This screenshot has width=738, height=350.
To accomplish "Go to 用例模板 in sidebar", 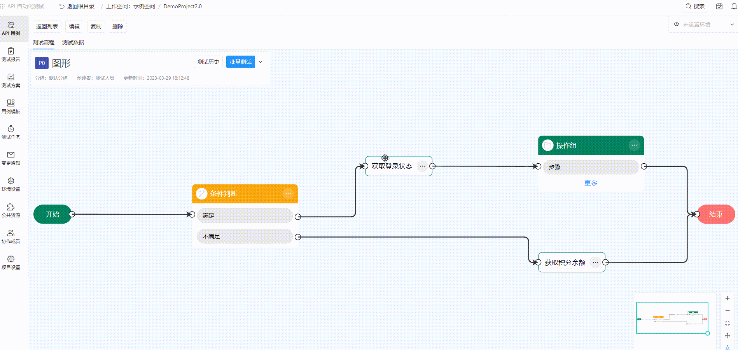I will coord(11,107).
